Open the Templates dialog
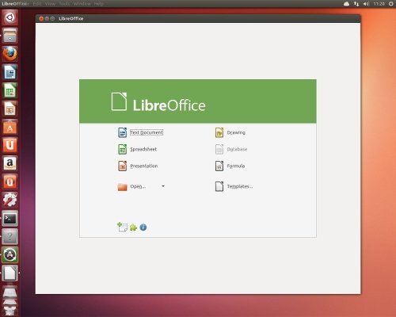Image resolution: width=396 pixels, height=317 pixels. click(x=234, y=186)
